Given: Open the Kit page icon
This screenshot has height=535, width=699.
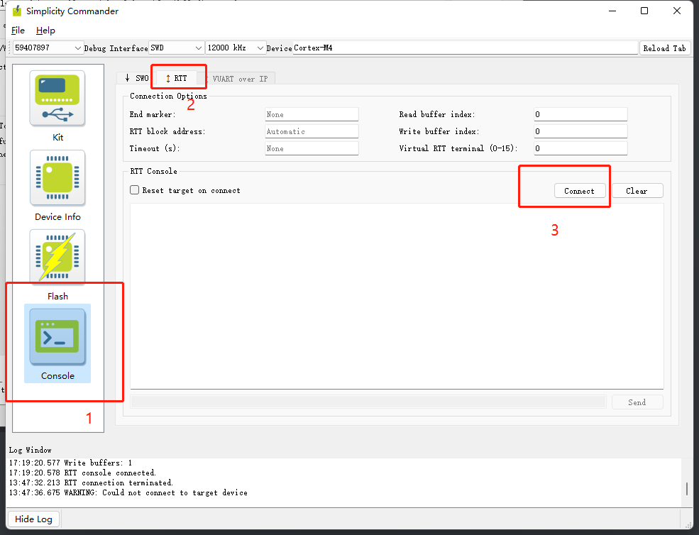Looking at the screenshot, I should (x=57, y=98).
